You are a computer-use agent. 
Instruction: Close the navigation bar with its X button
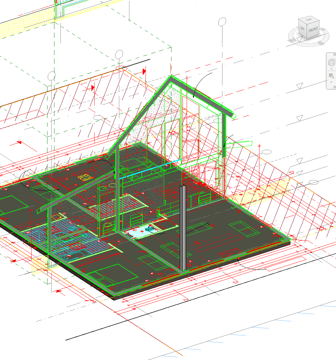pyautogui.click(x=335, y=54)
